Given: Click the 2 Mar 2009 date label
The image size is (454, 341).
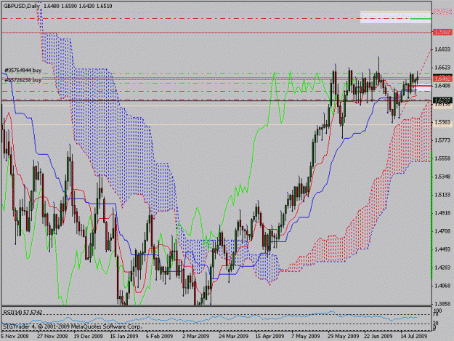Looking at the screenshot, I should [195, 336].
